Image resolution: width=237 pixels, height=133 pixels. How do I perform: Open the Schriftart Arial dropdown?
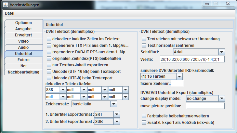pyautogui.click(x=221, y=52)
